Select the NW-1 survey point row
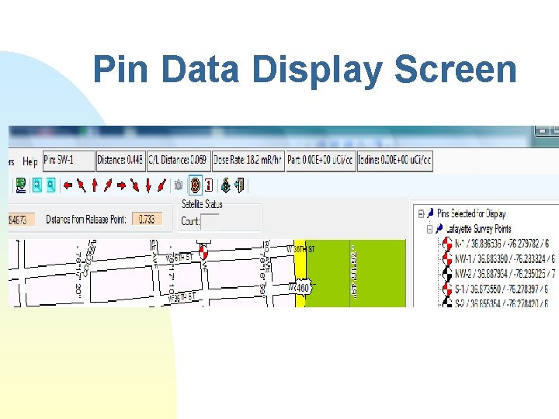The image size is (559, 419). coord(505,258)
